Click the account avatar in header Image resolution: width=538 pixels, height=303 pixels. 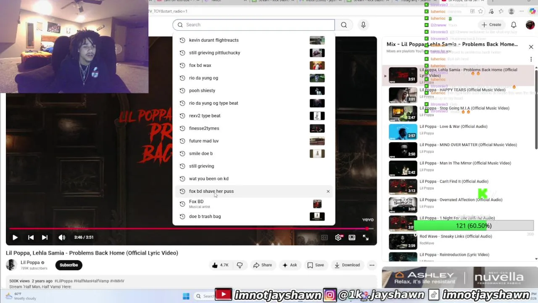coord(530,25)
